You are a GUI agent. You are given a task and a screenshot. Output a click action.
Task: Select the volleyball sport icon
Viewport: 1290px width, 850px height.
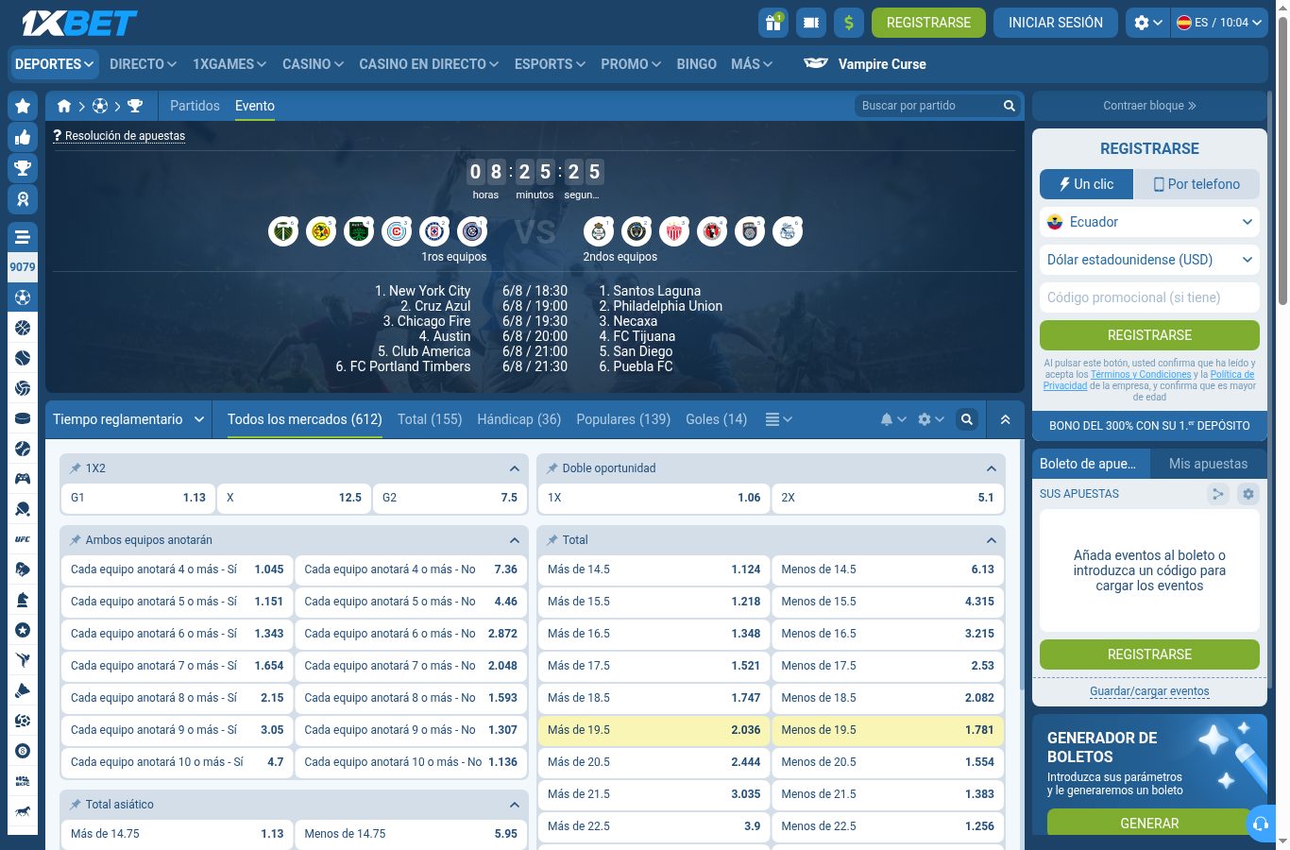[23, 388]
